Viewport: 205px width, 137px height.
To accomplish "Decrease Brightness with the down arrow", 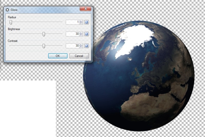I will [81, 35].
